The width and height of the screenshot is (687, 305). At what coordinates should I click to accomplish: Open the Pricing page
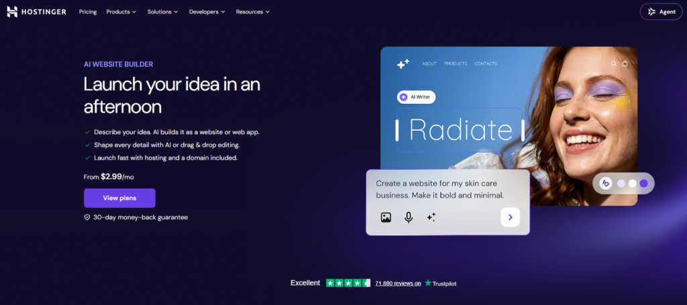tap(88, 12)
